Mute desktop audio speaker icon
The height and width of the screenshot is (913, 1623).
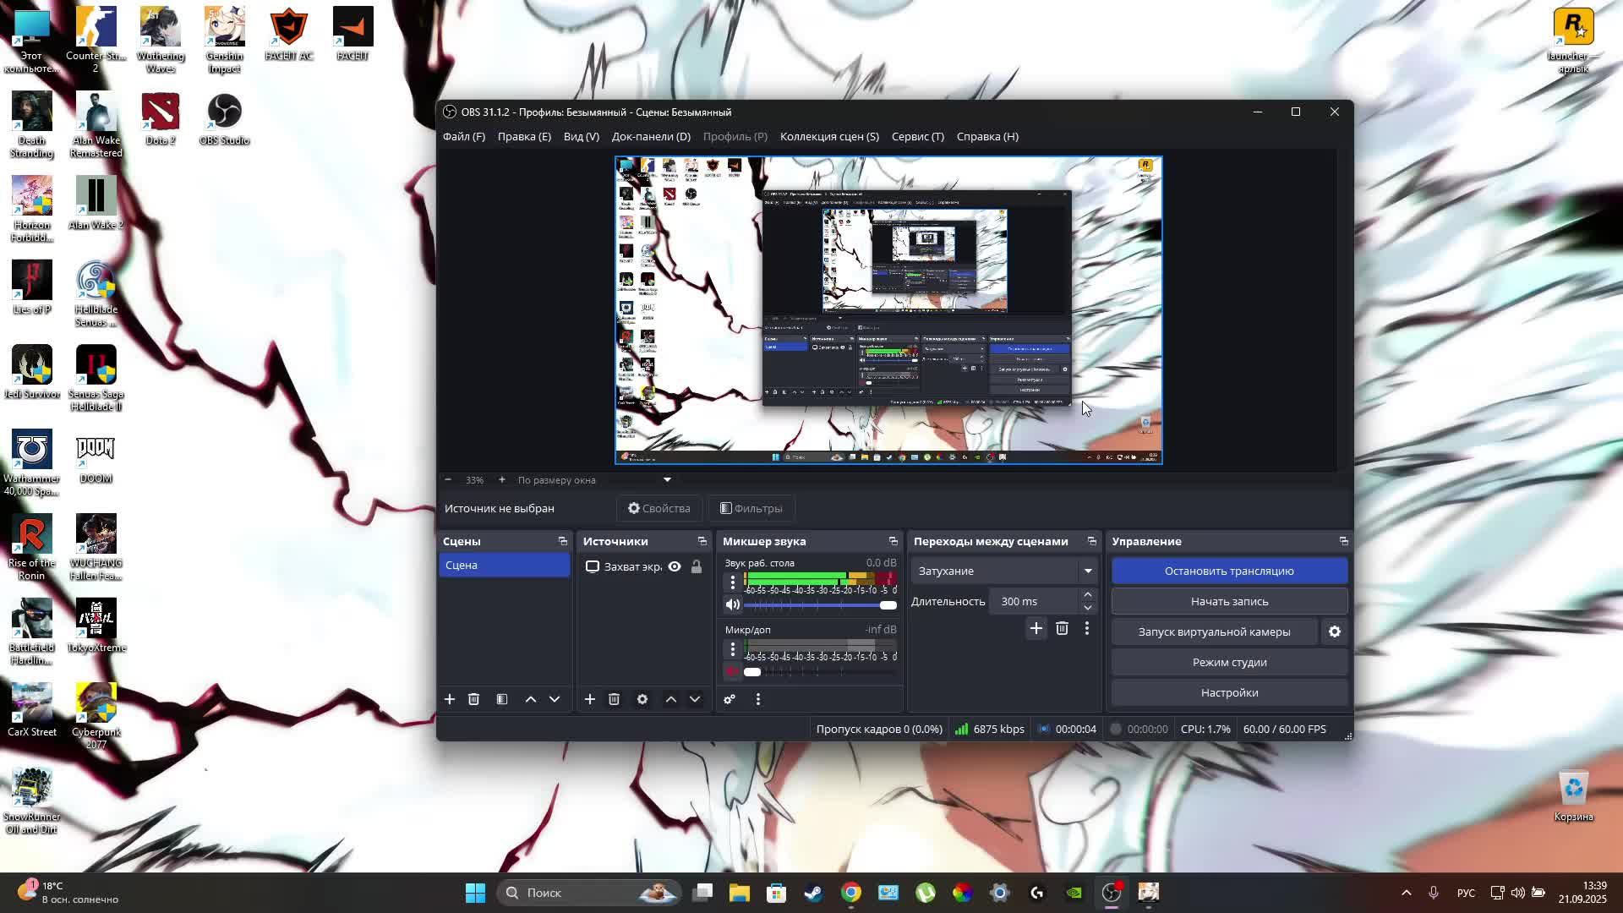tap(733, 604)
